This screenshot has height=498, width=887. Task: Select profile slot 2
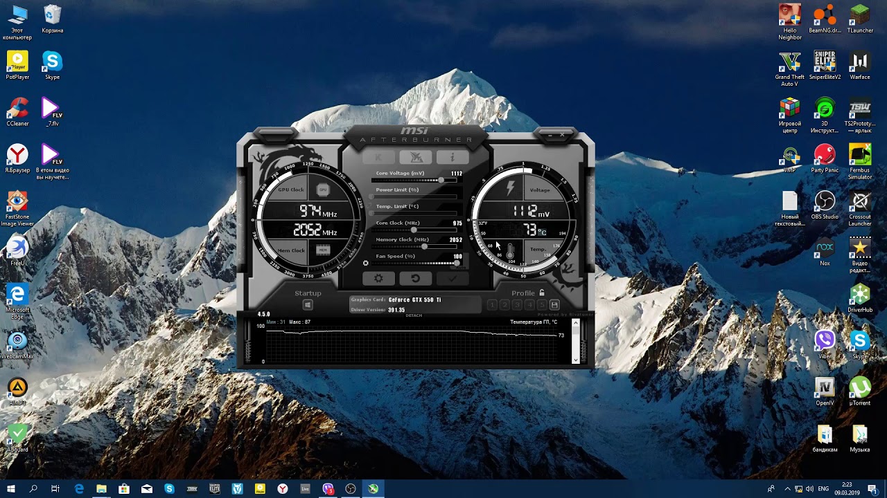tap(504, 305)
